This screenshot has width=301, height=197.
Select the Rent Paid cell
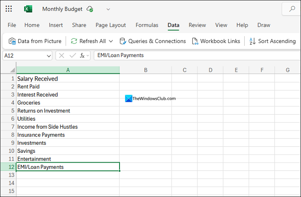point(68,87)
